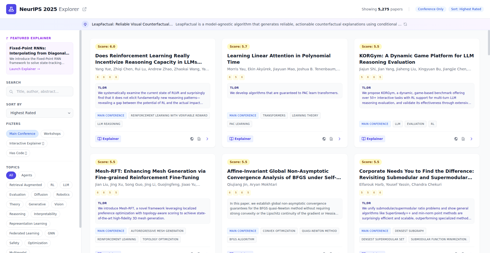Open the Highest Rated sort dropdown
Screen dimensions: 490x253
(40, 113)
